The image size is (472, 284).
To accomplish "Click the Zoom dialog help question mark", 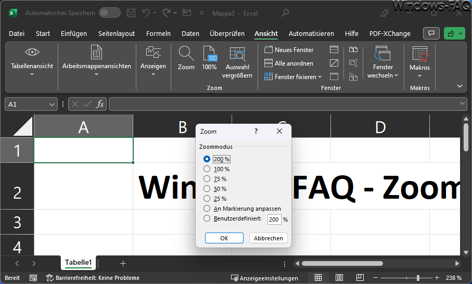I will pyautogui.click(x=256, y=131).
